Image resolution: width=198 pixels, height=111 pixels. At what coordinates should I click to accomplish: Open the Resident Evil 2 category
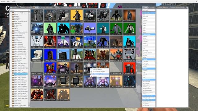(x=18, y=56)
